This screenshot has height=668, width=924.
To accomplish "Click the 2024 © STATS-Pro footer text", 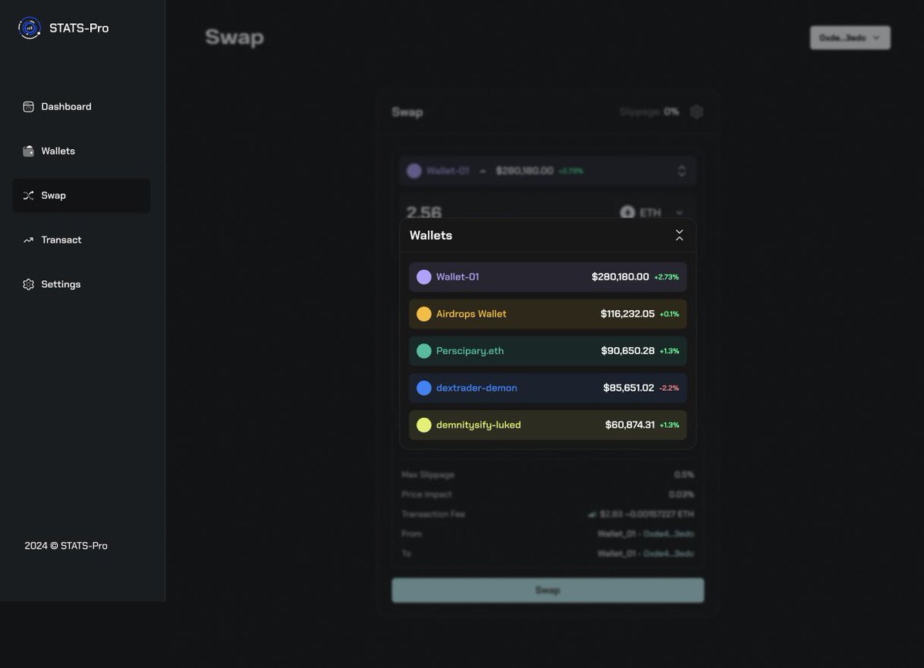I will click(x=66, y=546).
